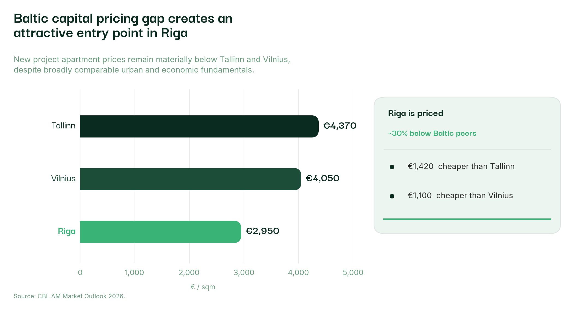580x313 pixels.
Task: Click the green Riga bar
Action: coord(160,232)
